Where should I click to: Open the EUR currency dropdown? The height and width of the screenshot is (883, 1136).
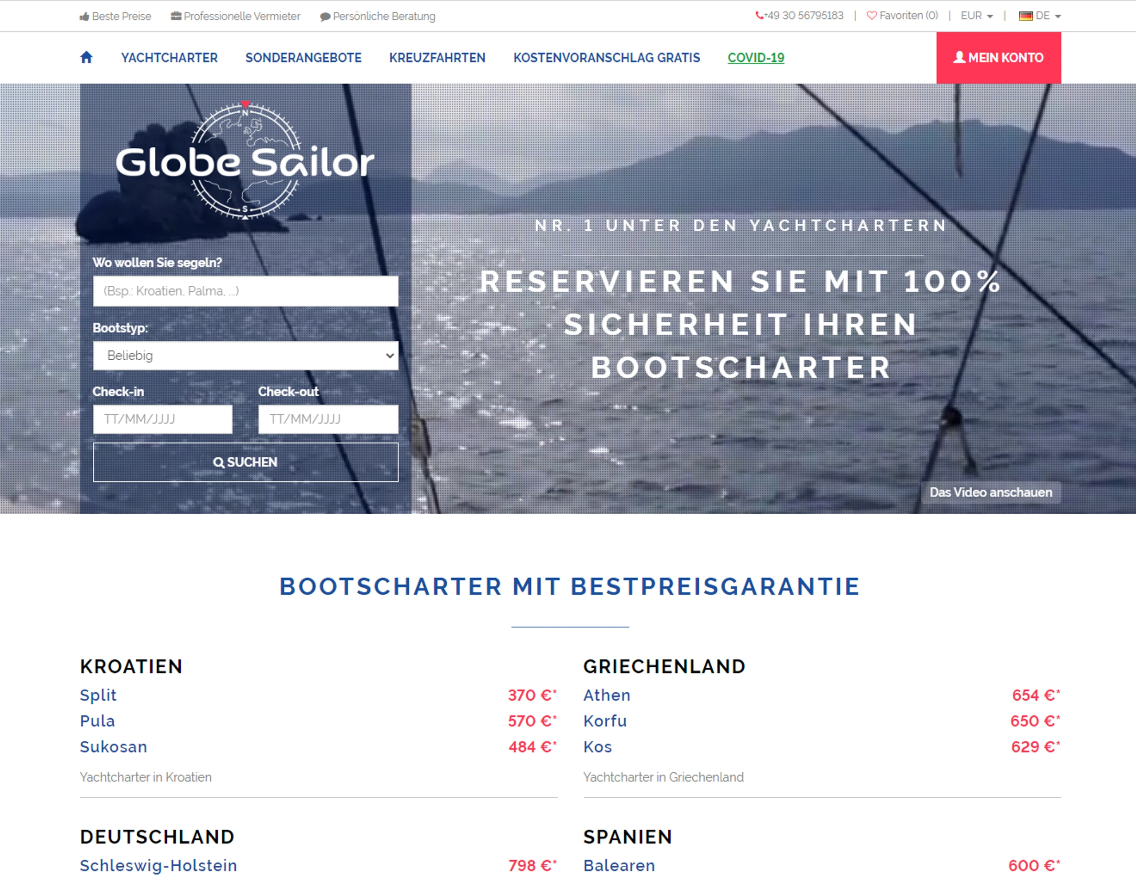coord(976,16)
